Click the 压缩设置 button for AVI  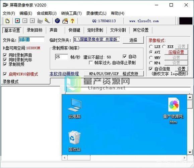click(176, 52)
